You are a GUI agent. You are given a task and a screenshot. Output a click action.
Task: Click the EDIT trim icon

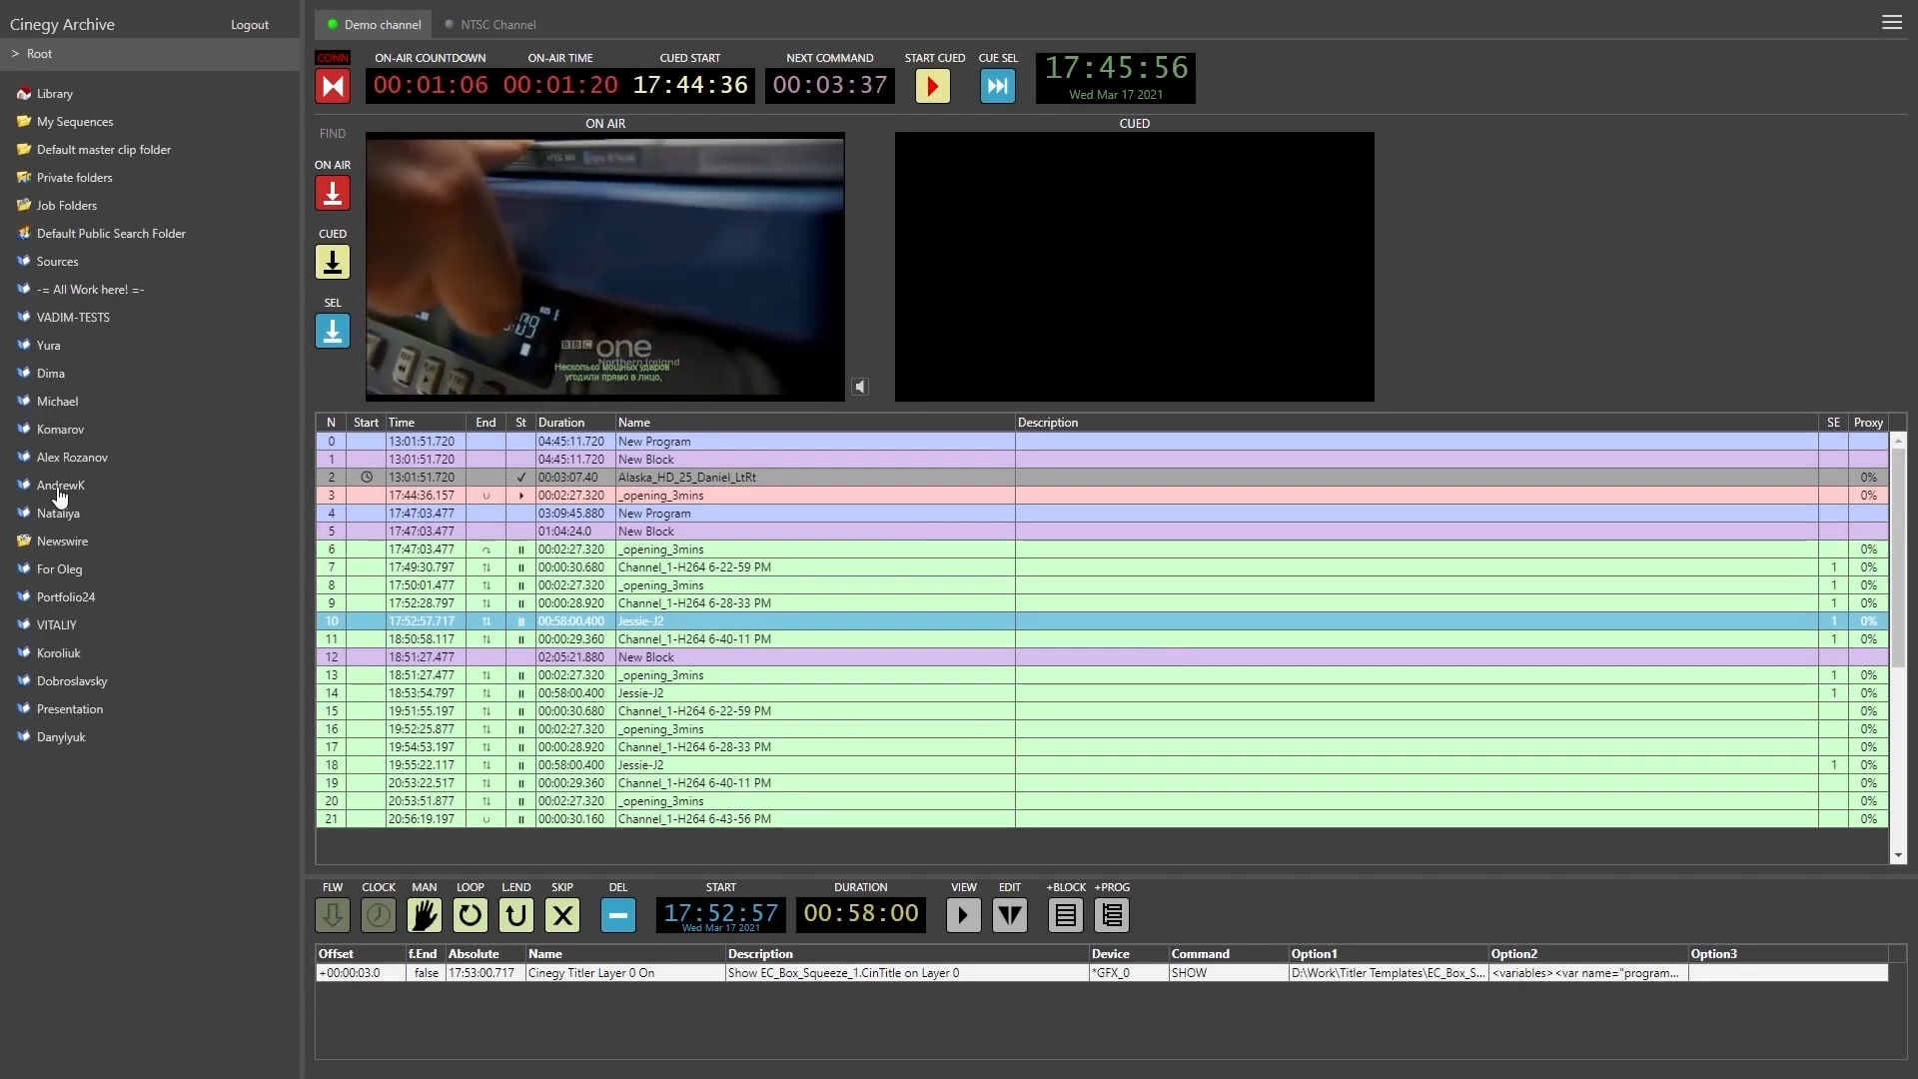point(1010,914)
